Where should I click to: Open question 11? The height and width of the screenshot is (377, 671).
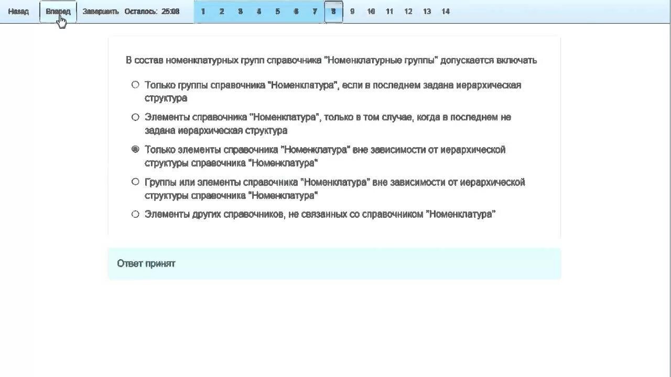pos(389,12)
